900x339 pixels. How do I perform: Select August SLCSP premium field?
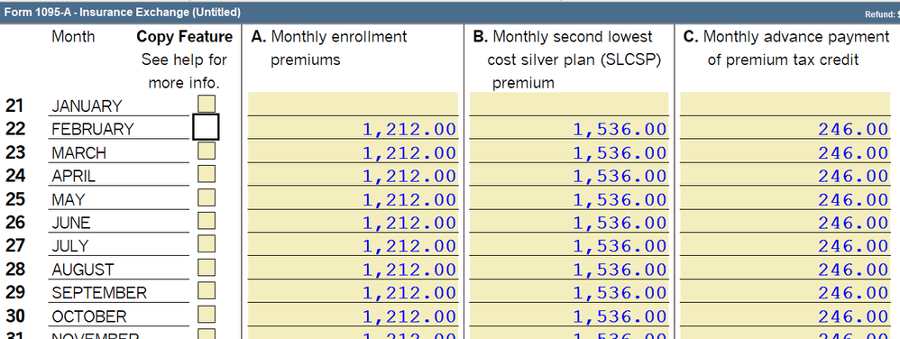[x=569, y=269]
